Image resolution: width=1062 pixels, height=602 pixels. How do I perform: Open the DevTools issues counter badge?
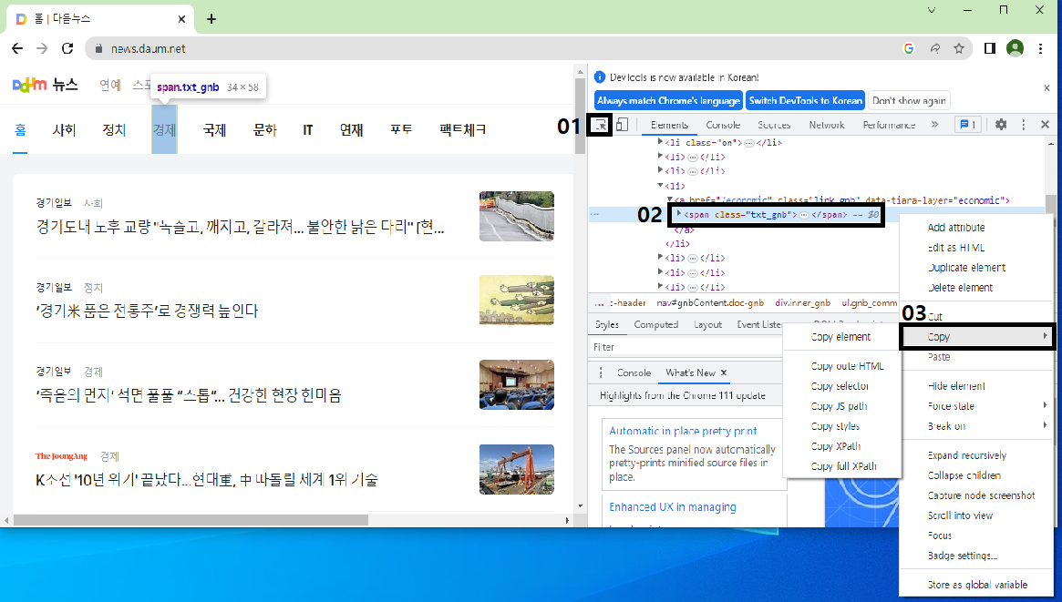coord(967,125)
